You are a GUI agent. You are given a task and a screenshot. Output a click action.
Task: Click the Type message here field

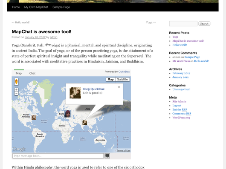tap(58, 156)
